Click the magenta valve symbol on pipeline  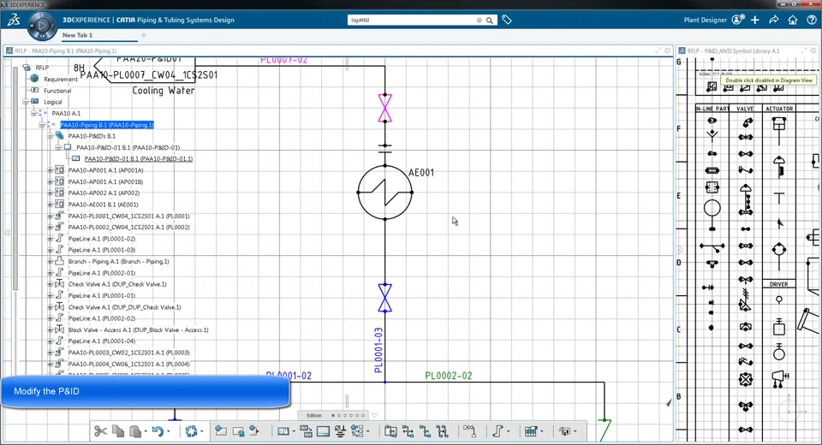(x=384, y=108)
